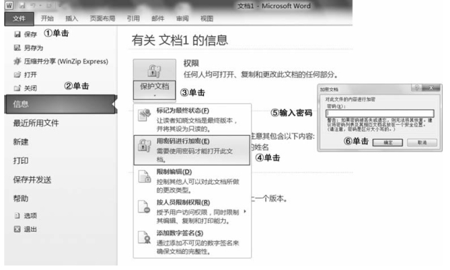Image resolution: width=450 pixels, height=270 pixels.
Task: Open the 文件 tab
Action: pyautogui.click(x=20, y=19)
